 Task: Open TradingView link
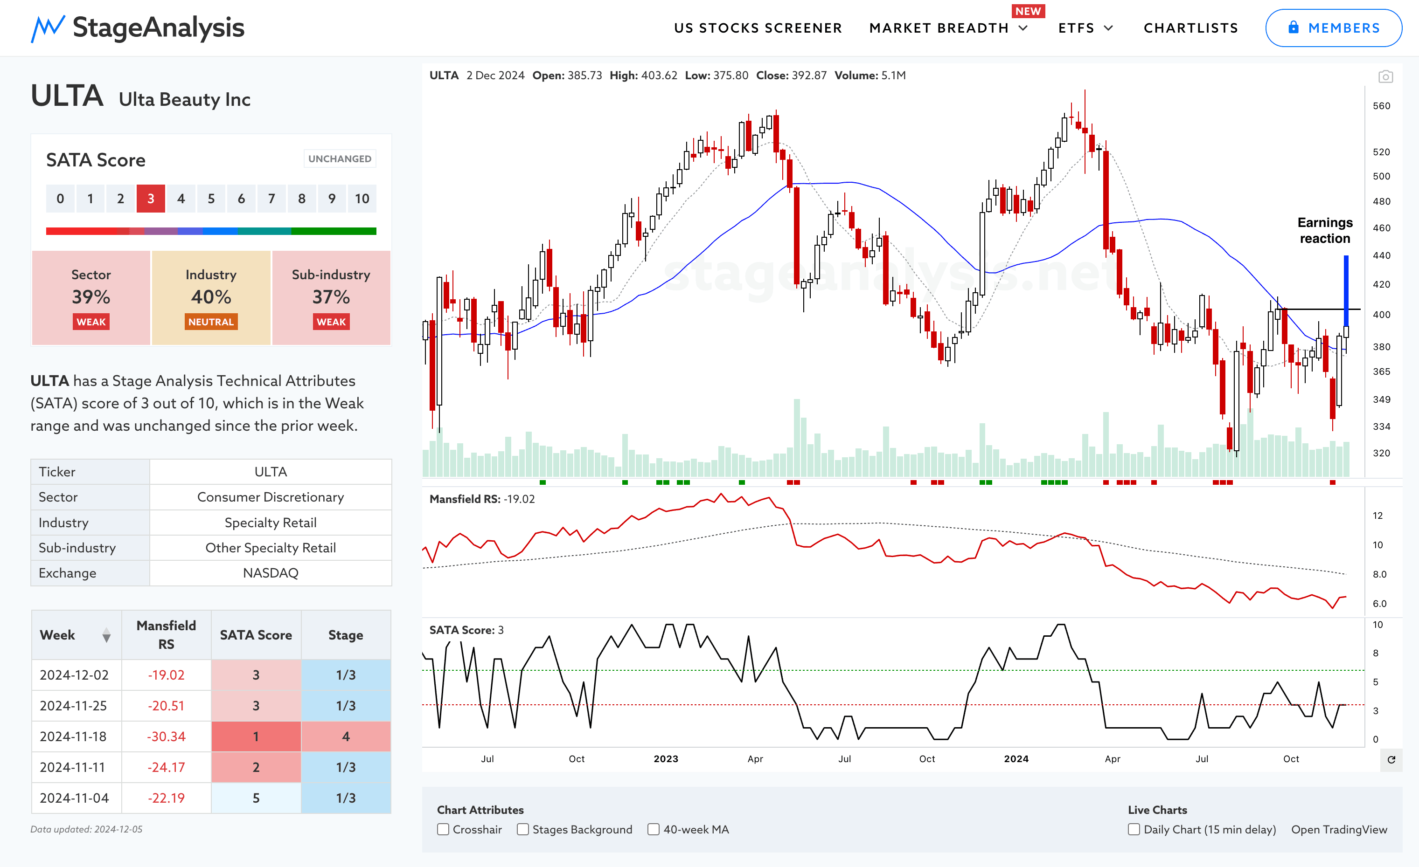(x=1339, y=829)
